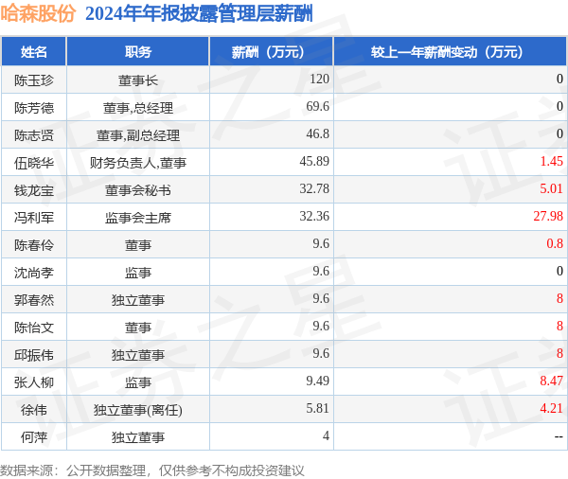568x479 pixels.
Task: Click the 较上一年薪酬变动（万元） header
Action: click(x=451, y=52)
